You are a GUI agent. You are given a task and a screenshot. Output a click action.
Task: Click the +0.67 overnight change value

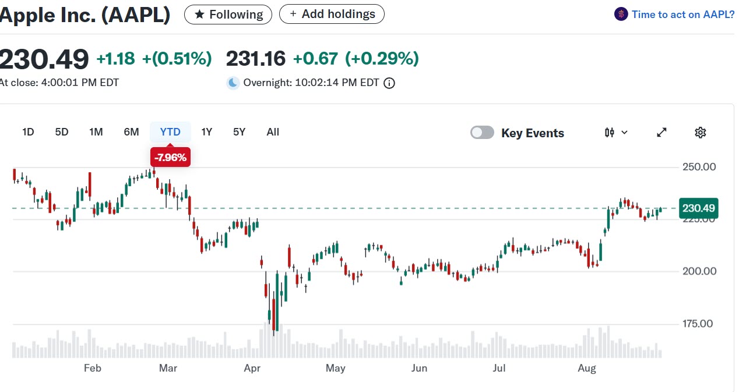pos(315,59)
